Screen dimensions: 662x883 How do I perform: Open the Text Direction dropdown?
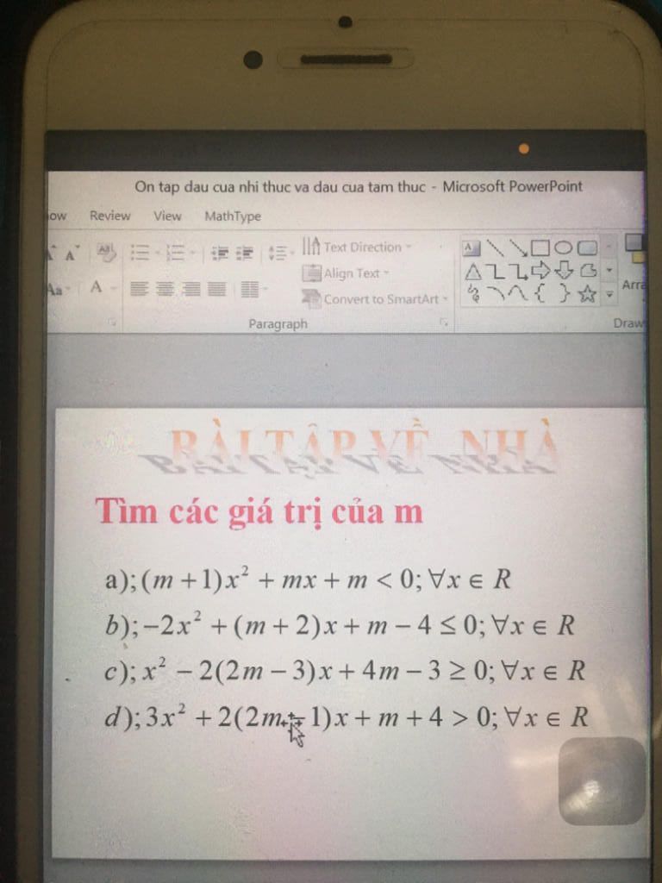click(x=358, y=247)
